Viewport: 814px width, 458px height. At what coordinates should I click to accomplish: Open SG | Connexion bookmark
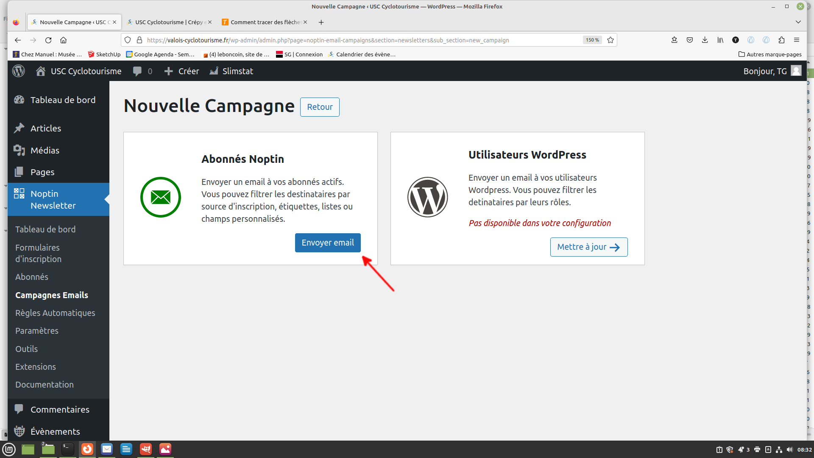pyautogui.click(x=299, y=54)
